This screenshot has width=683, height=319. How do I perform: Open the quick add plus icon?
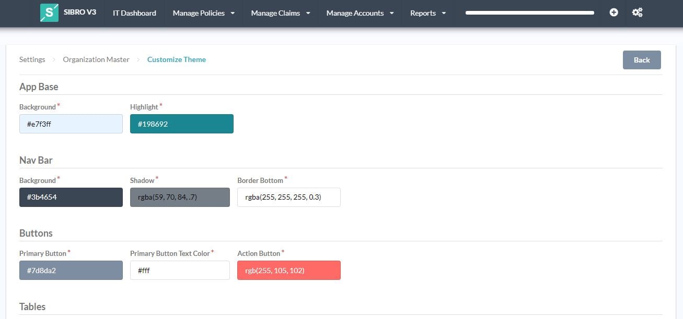tap(614, 12)
